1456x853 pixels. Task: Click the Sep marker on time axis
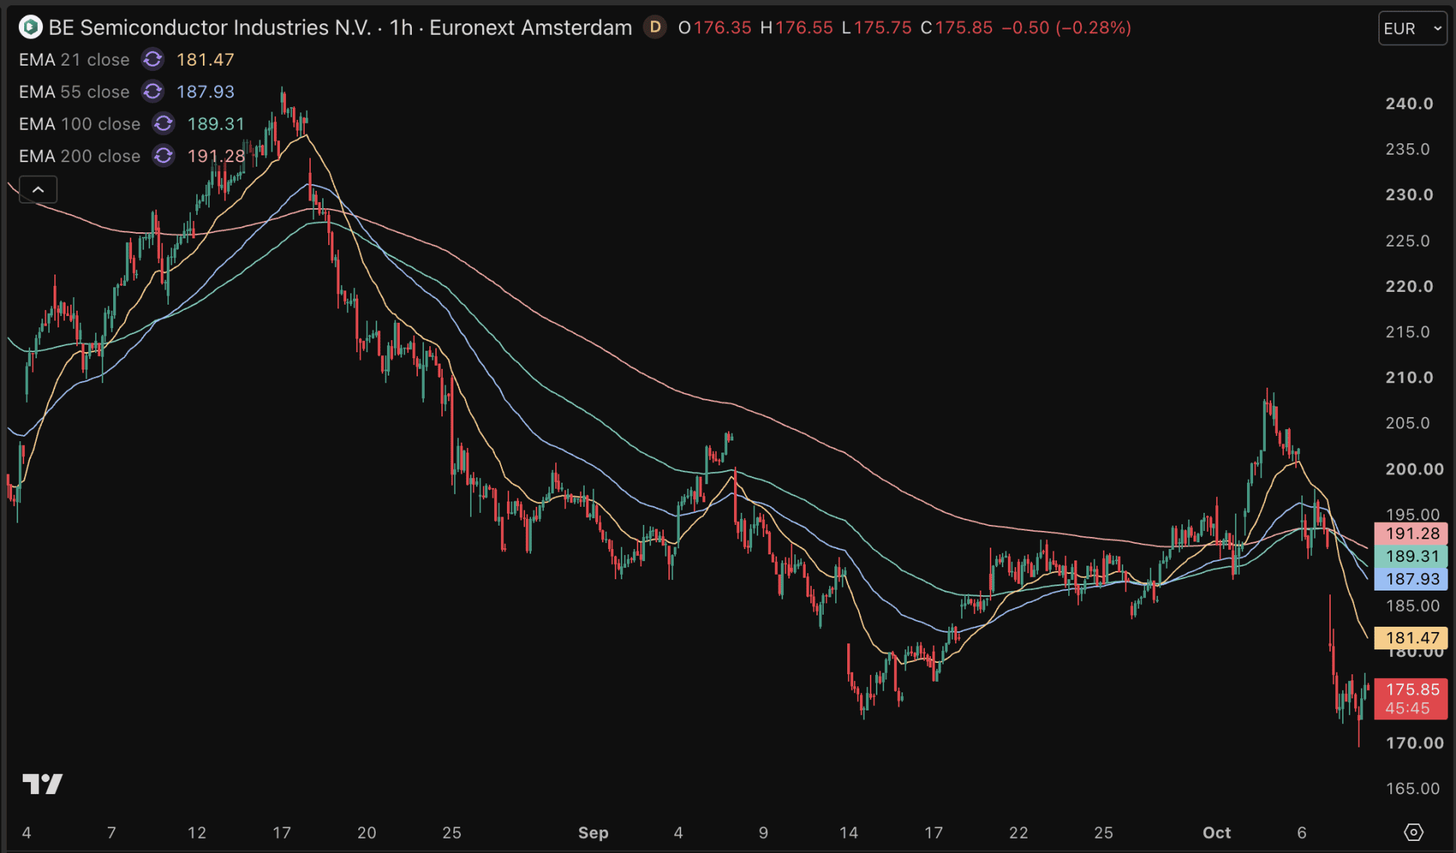[593, 833]
